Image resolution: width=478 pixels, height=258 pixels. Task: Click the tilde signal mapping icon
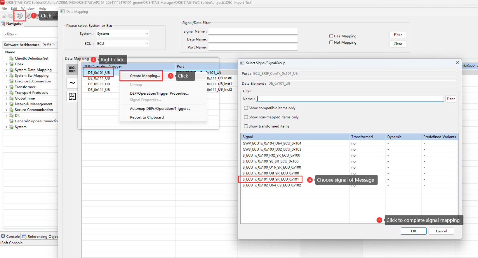(72, 83)
